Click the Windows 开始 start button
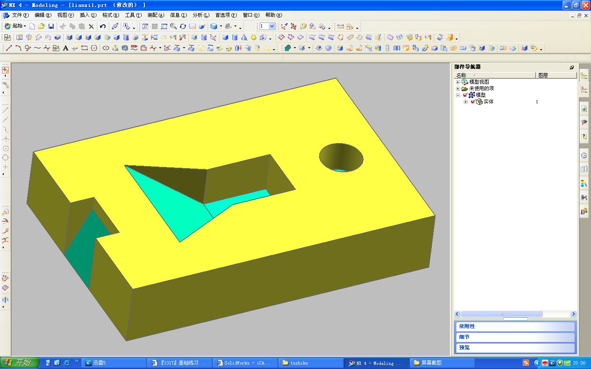 point(19,362)
